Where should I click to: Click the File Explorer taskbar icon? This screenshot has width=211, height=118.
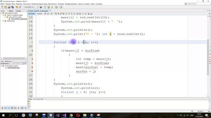pyautogui.click(x=85, y=115)
